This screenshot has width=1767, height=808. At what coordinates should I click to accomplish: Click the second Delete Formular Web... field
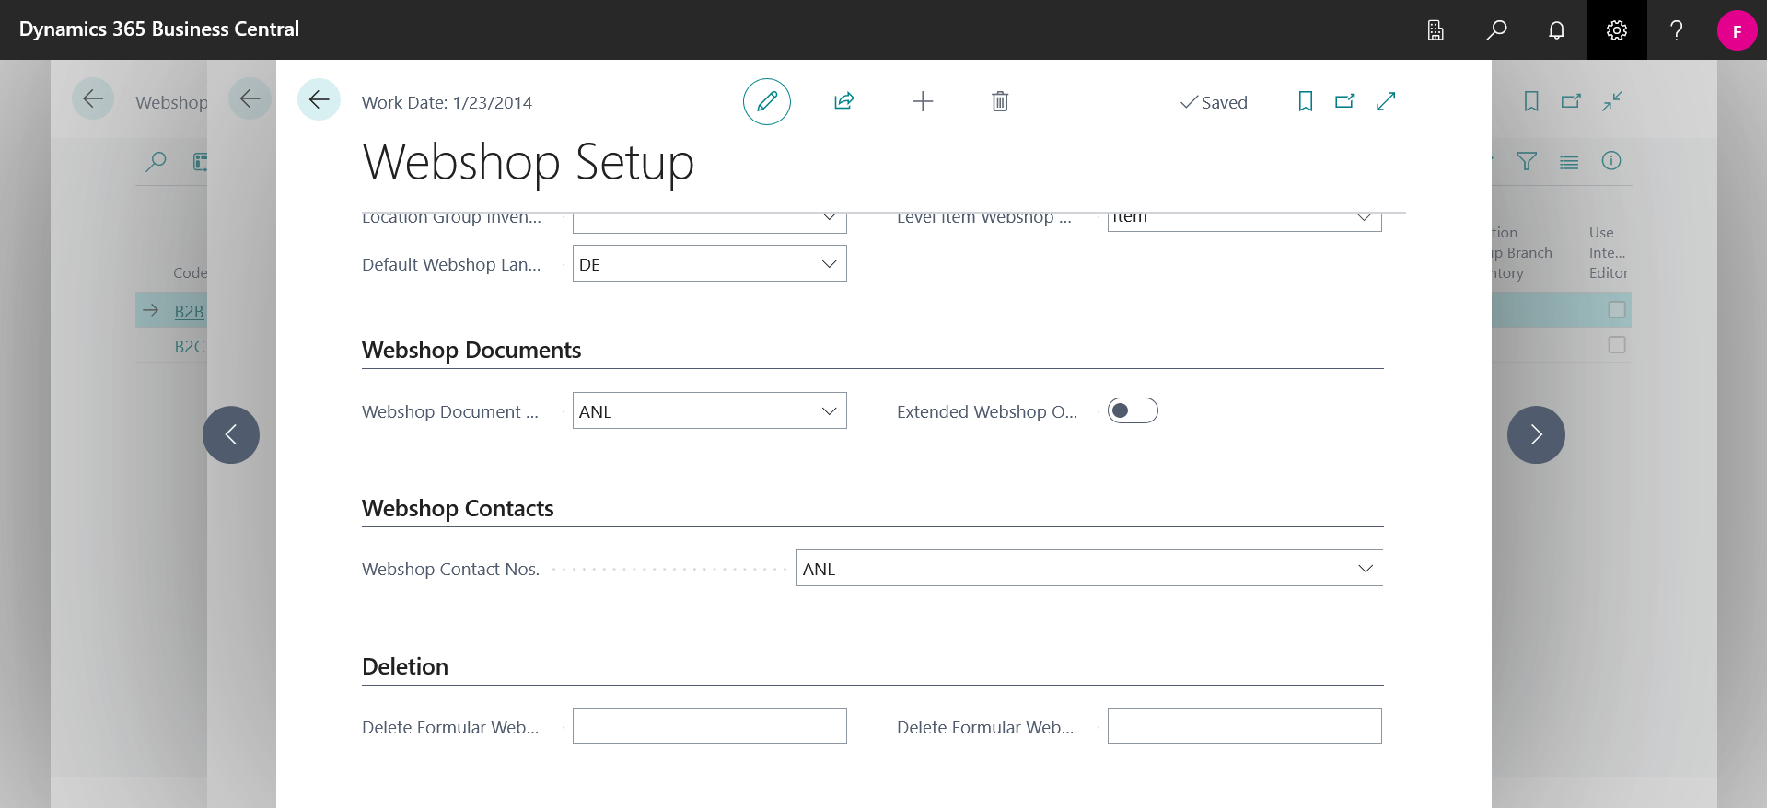click(1244, 726)
